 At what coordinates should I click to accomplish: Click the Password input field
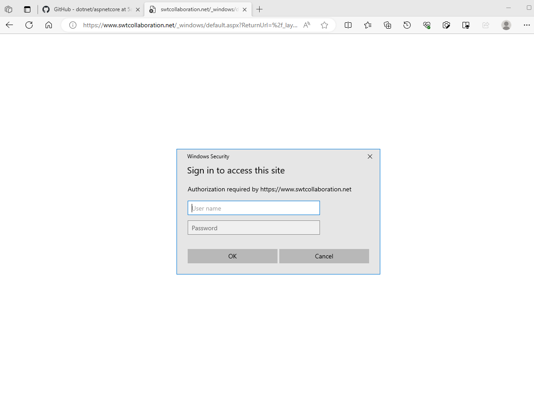click(253, 228)
